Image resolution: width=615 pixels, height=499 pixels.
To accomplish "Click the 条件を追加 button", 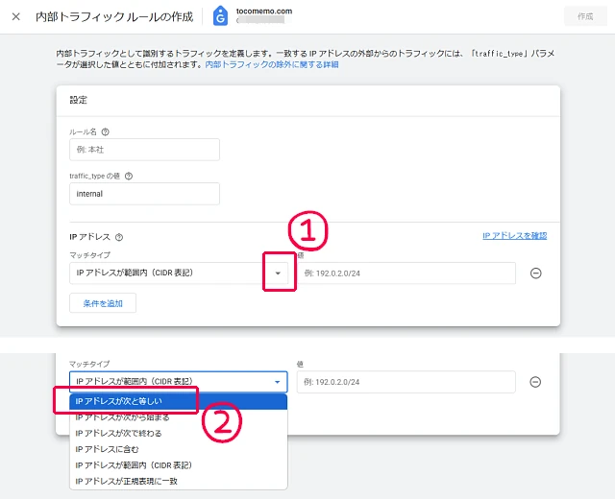I will (103, 303).
